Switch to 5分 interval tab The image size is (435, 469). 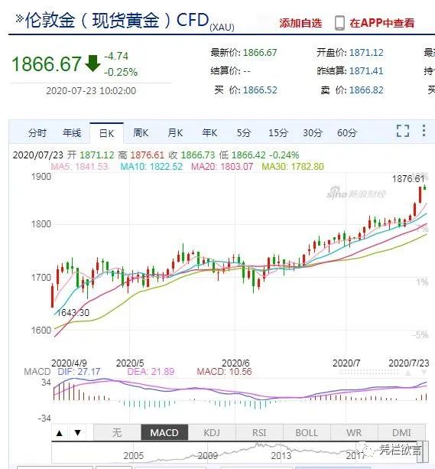click(244, 133)
